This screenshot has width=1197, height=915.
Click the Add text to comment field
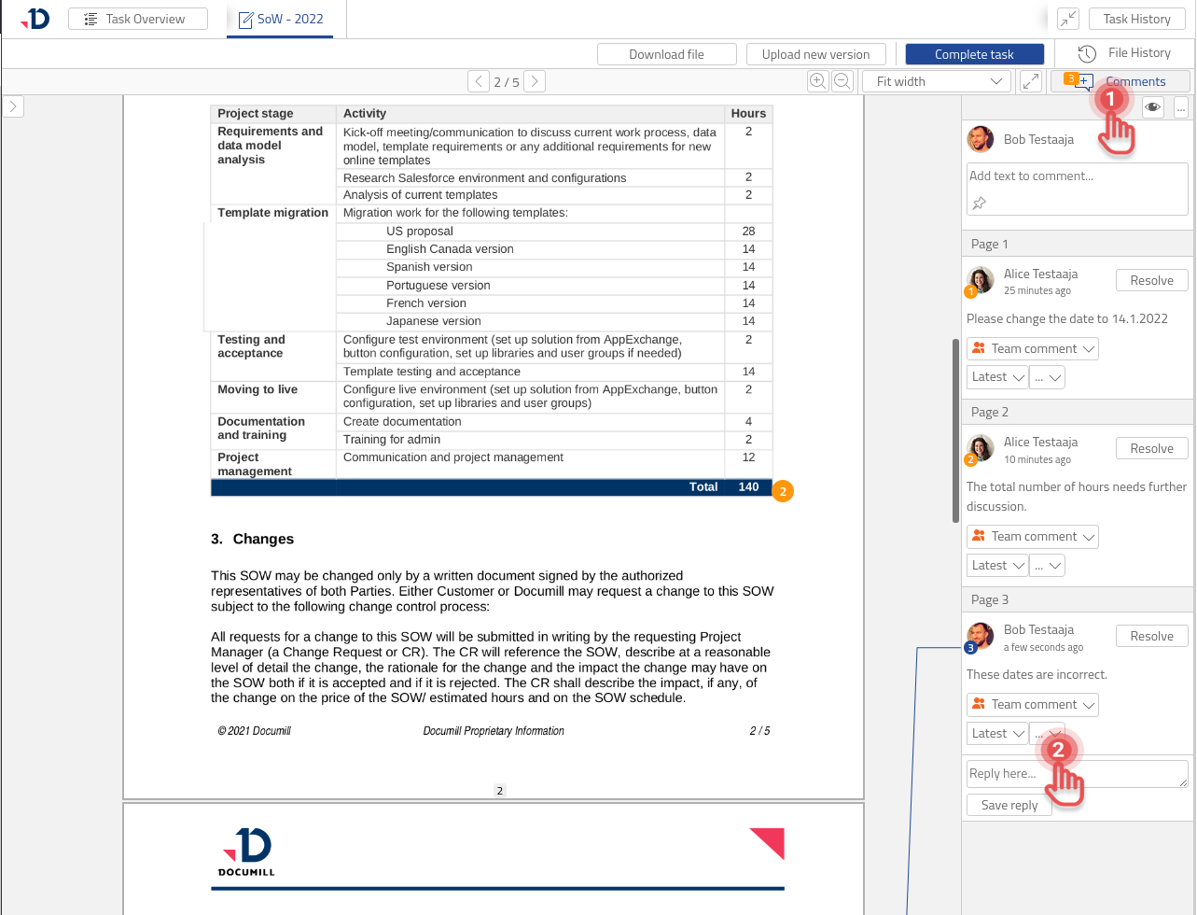1077,176
